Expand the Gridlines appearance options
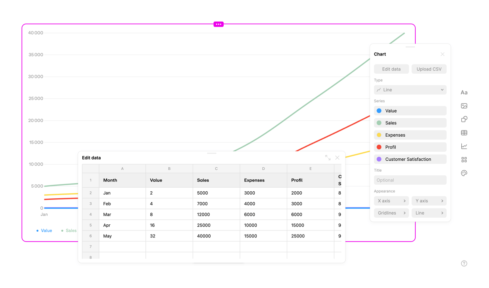The height and width of the screenshot is (288, 489). (391, 213)
